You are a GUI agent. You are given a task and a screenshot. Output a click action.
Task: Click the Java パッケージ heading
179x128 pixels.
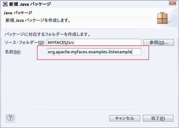[18, 13]
